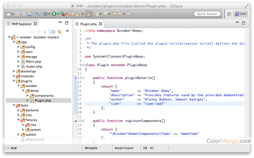Image resolution: width=254 pixels, height=158 pixels.
Task: Click the Open Type folder icon
Action: 72,14
